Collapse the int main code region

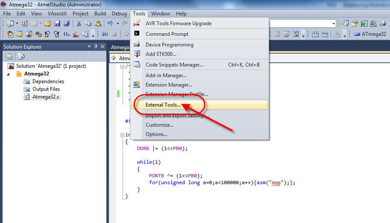(x=122, y=135)
